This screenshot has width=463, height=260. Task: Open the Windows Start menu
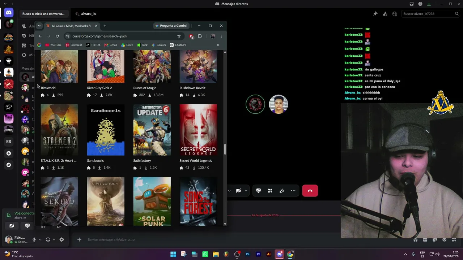point(173,254)
